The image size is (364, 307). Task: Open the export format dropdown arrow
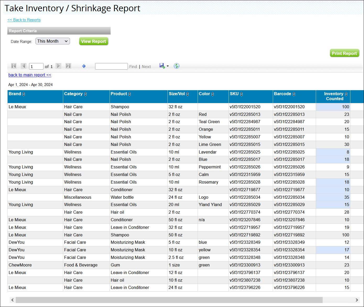point(167,66)
